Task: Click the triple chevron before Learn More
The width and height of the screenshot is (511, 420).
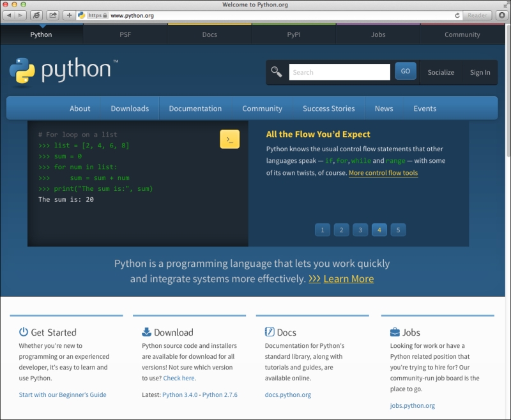Action: click(314, 279)
